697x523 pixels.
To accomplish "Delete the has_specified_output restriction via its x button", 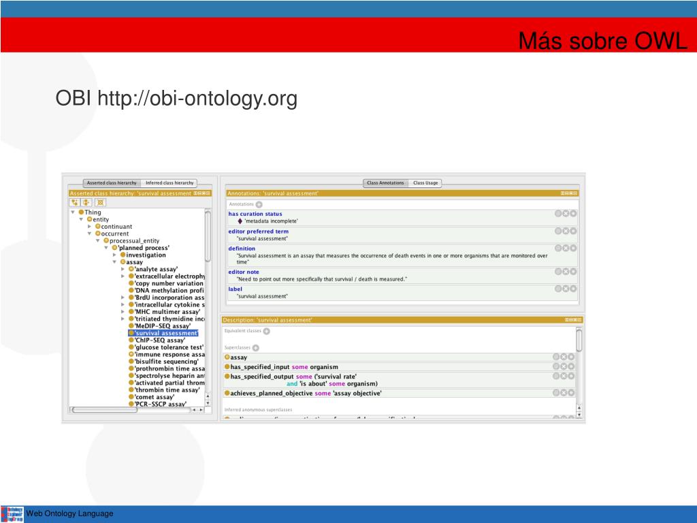I will click(564, 376).
